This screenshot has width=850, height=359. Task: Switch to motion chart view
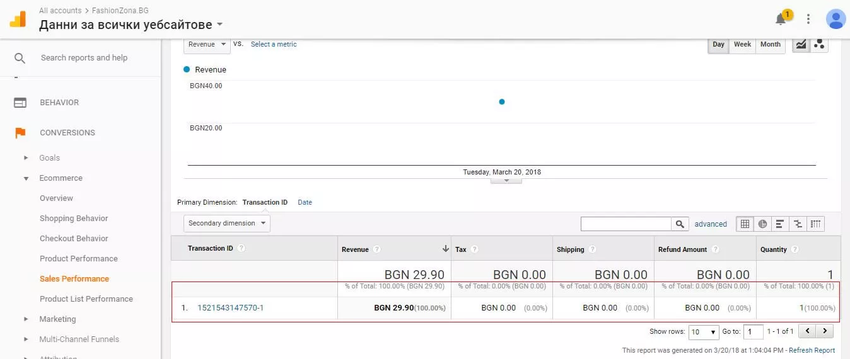pos(819,44)
